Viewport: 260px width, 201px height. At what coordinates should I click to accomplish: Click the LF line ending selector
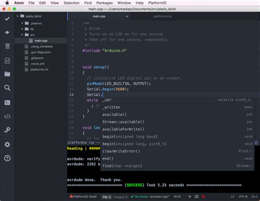click(232, 197)
